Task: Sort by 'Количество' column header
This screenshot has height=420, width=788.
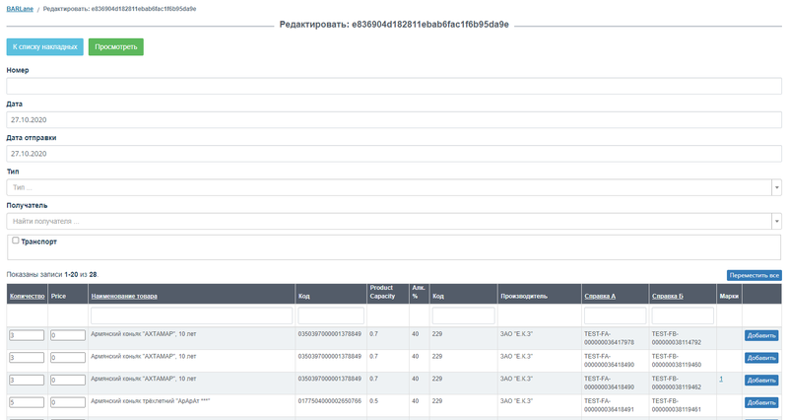Action: pyautogui.click(x=28, y=296)
